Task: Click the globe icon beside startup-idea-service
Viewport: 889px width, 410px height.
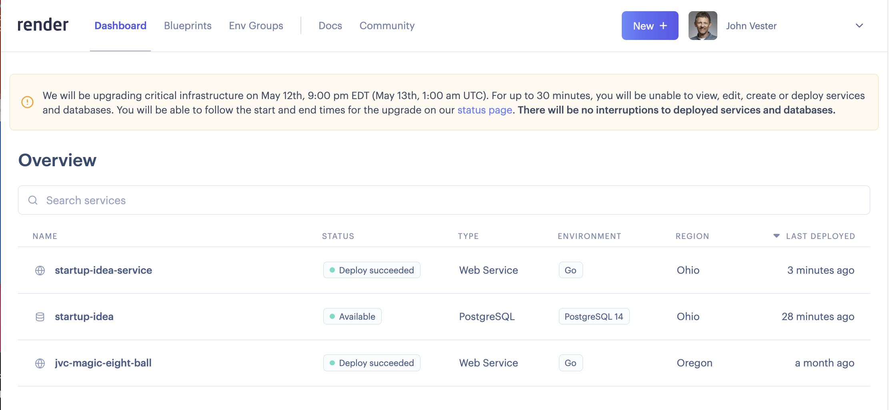Action: coord(40,271)
